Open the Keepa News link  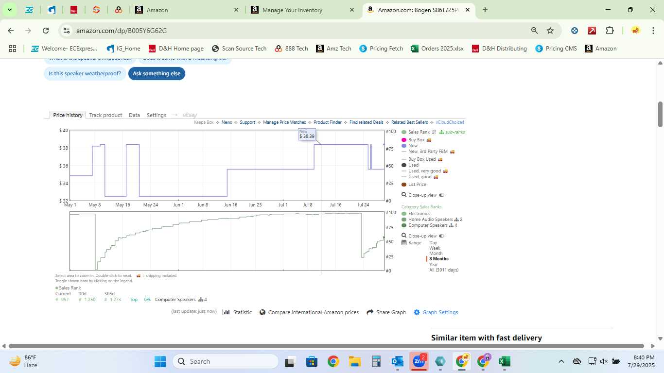(x=227, y=122)
